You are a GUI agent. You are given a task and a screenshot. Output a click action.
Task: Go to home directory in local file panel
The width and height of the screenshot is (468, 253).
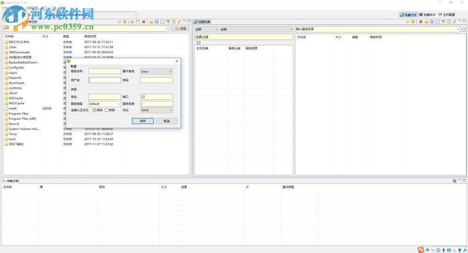pyautogui.click(x=124, y=22)
